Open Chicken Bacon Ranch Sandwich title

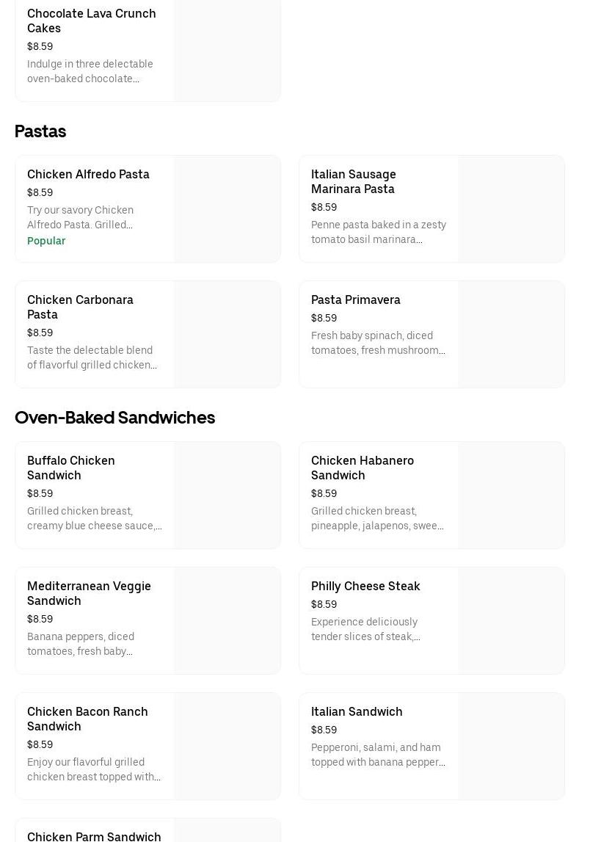point(87,719)
